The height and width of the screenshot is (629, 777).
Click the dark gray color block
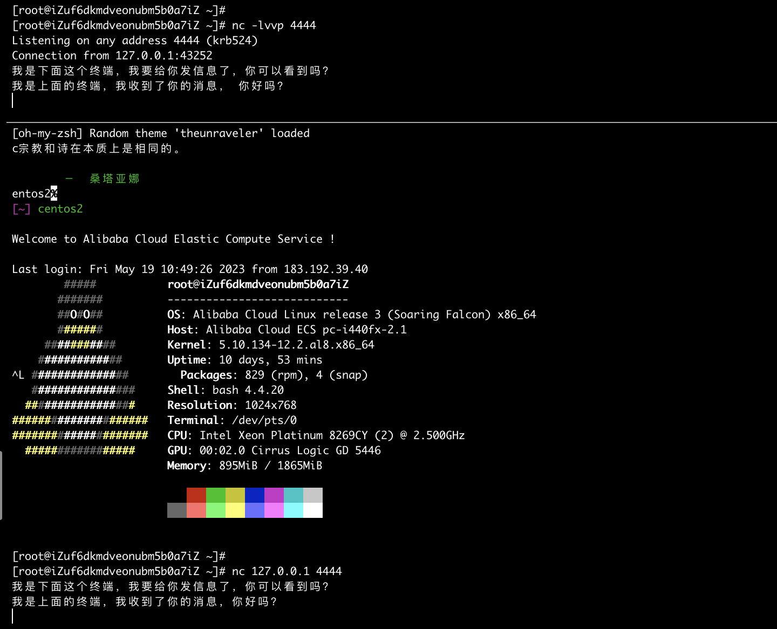coord(176,510)
